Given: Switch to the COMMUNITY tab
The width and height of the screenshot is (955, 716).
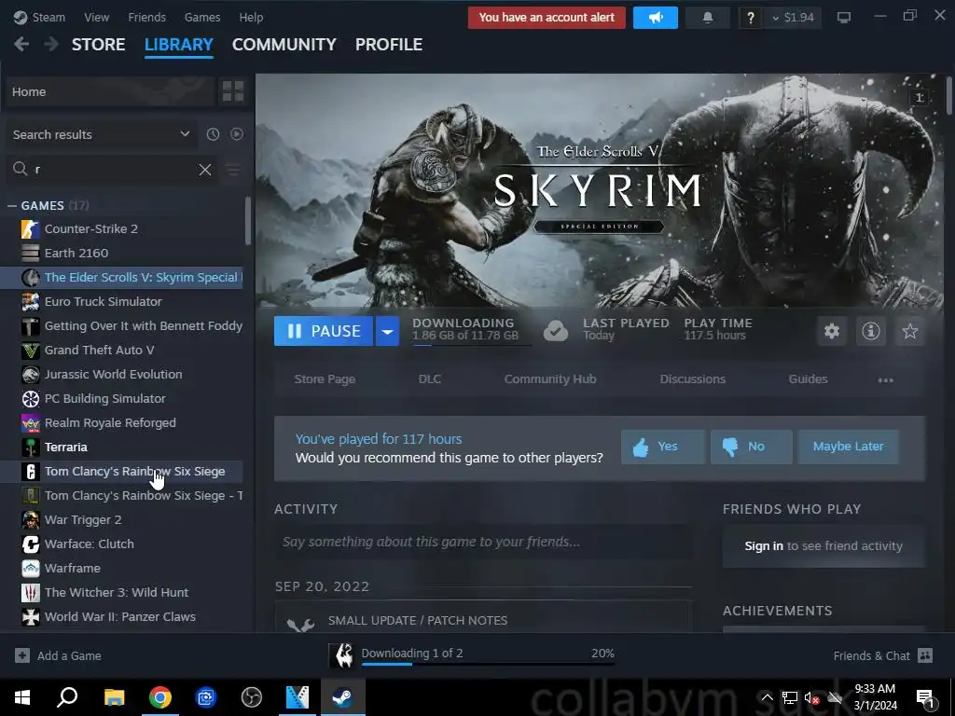Looking at the screenshot, I should coord(284,45).
